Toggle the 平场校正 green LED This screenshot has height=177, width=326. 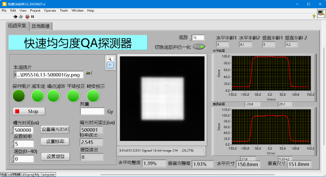click(73, 96)
